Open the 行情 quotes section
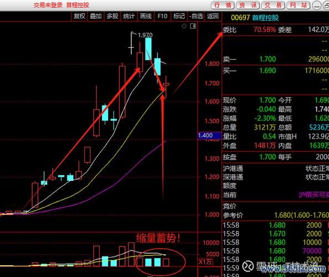Viewport: 329px width, 277px height. [223, 5]
